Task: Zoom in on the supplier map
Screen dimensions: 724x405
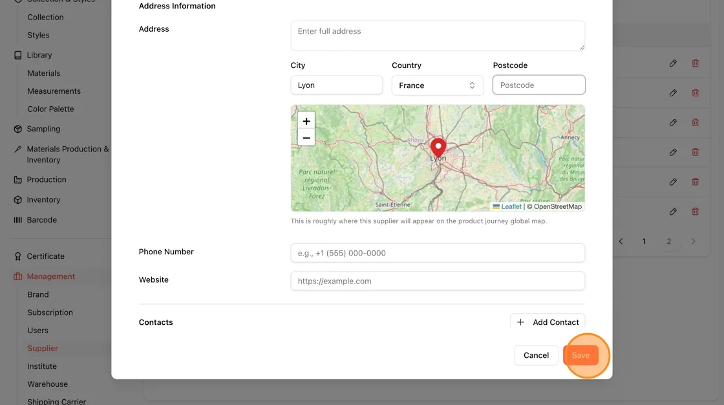Action: [306, 121]
